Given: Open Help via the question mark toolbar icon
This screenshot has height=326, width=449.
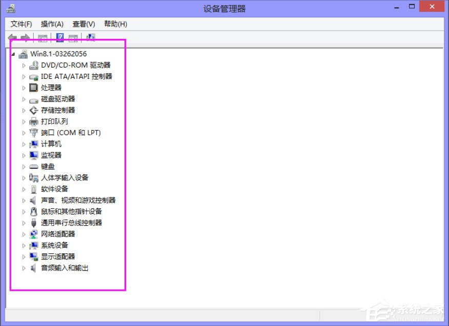Looking at the screenshot, I should (60, 37).
